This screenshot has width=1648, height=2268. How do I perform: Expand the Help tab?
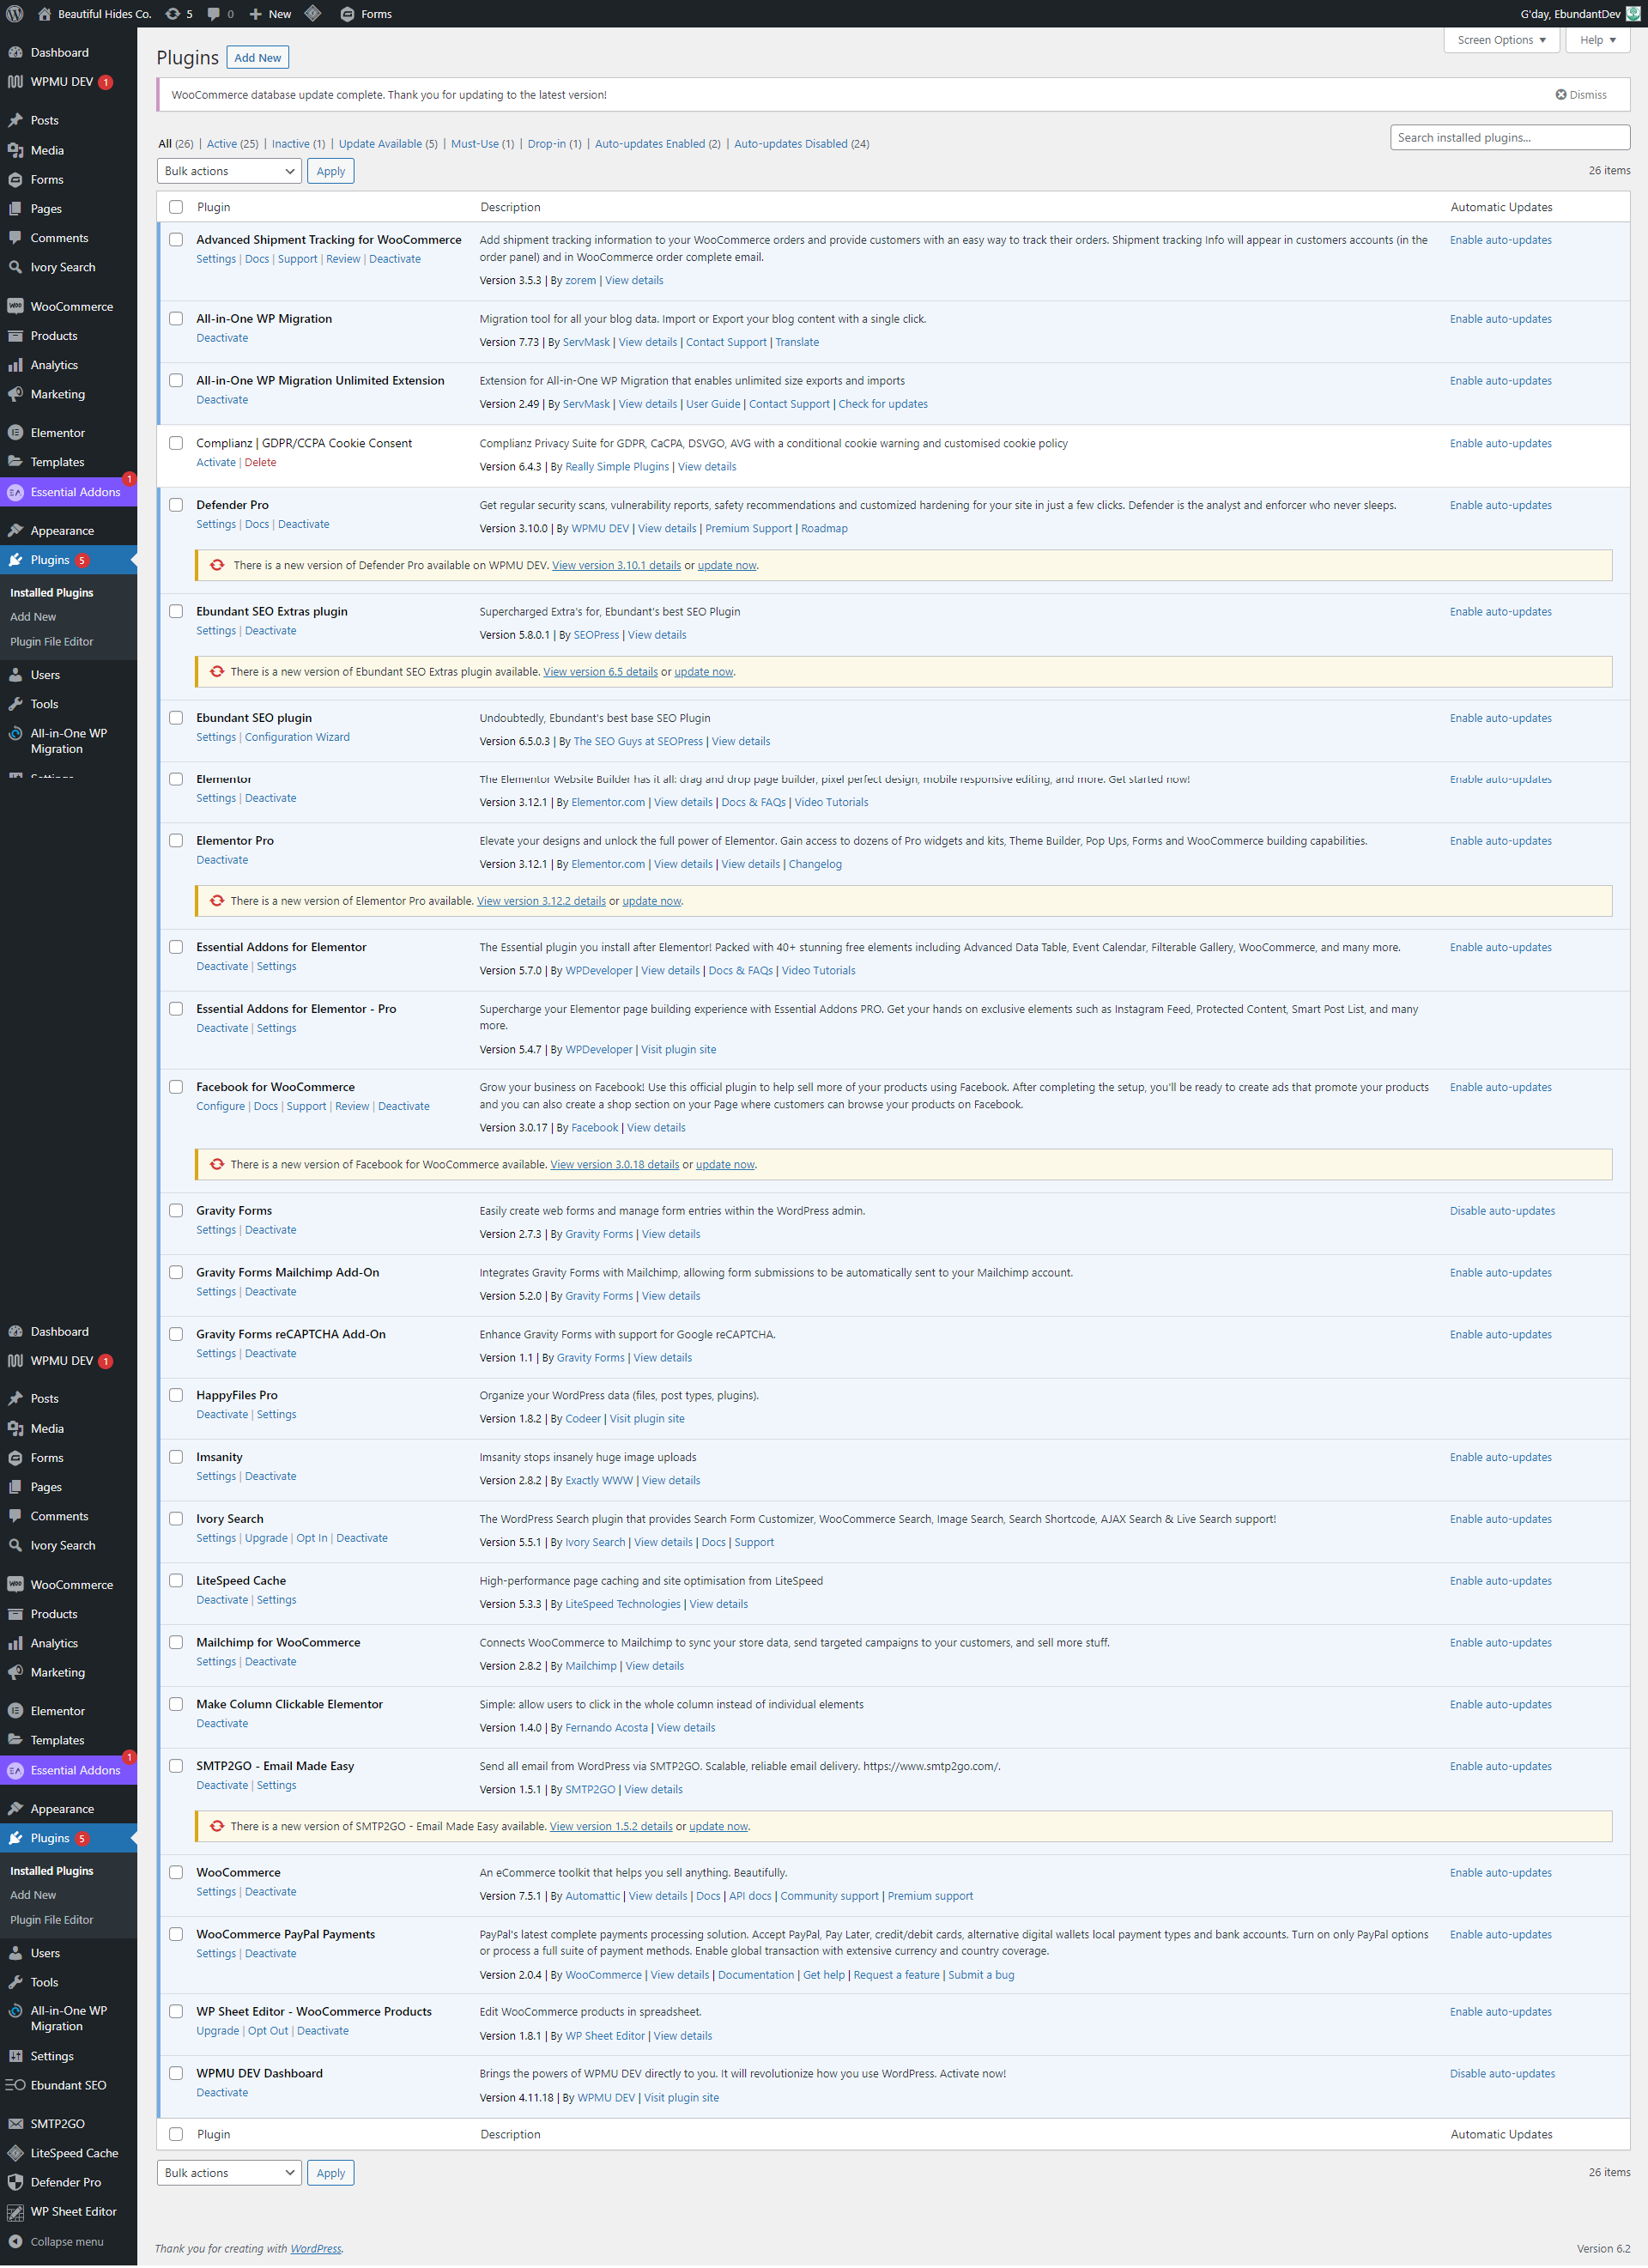click(x=1597, y=40)
